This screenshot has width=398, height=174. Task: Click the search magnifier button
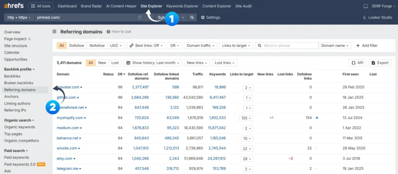coord(192,17)
